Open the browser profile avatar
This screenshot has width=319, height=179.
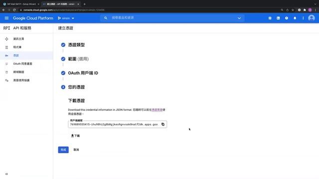pyautogui.click(x=310, y=10)
